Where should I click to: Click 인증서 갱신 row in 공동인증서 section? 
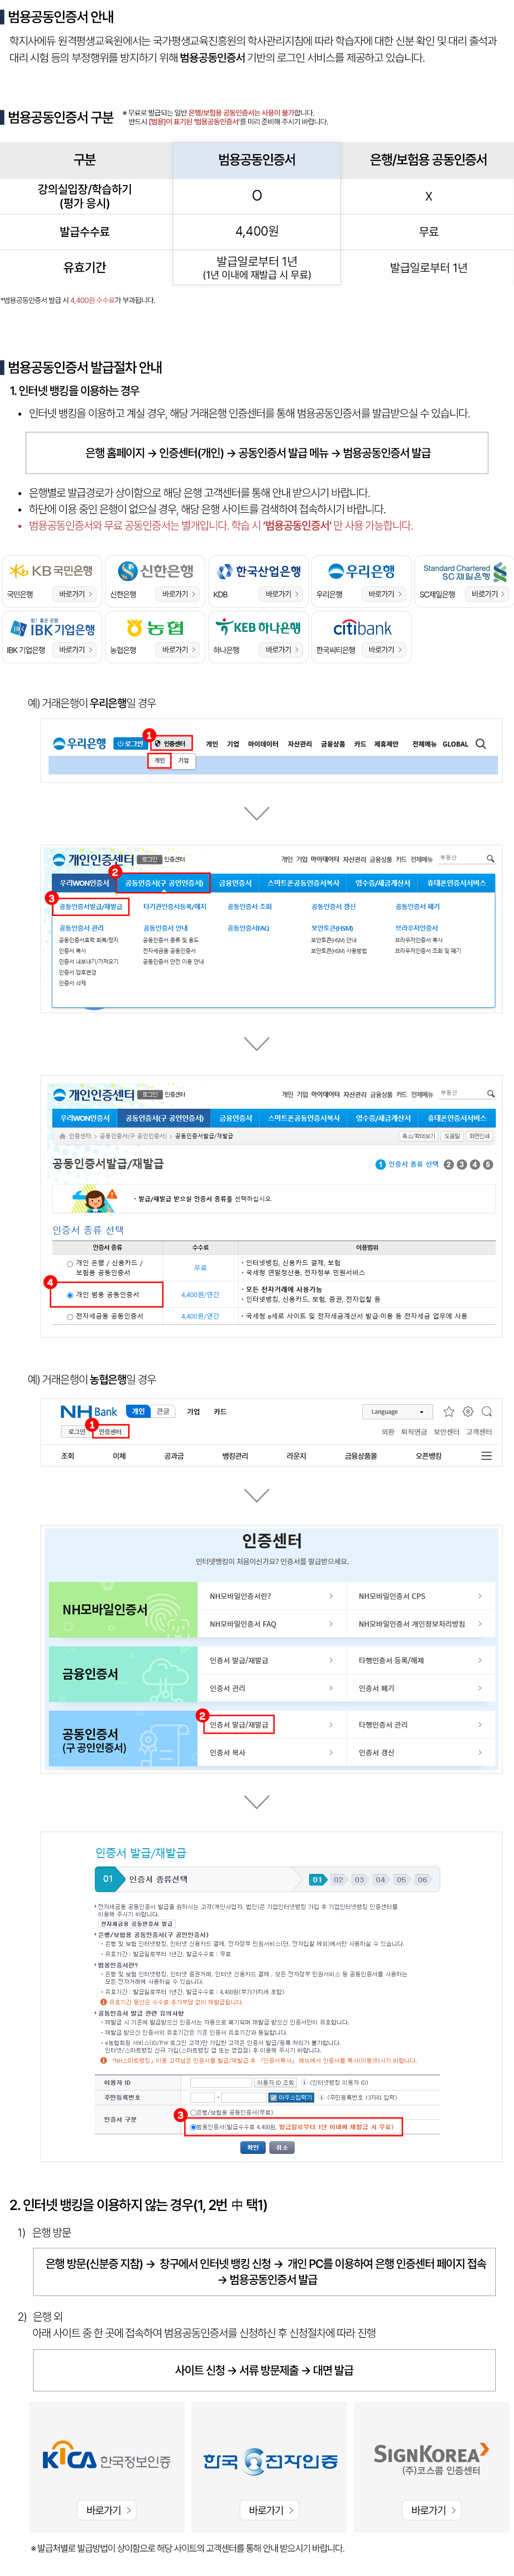[x=420, y=1752]
